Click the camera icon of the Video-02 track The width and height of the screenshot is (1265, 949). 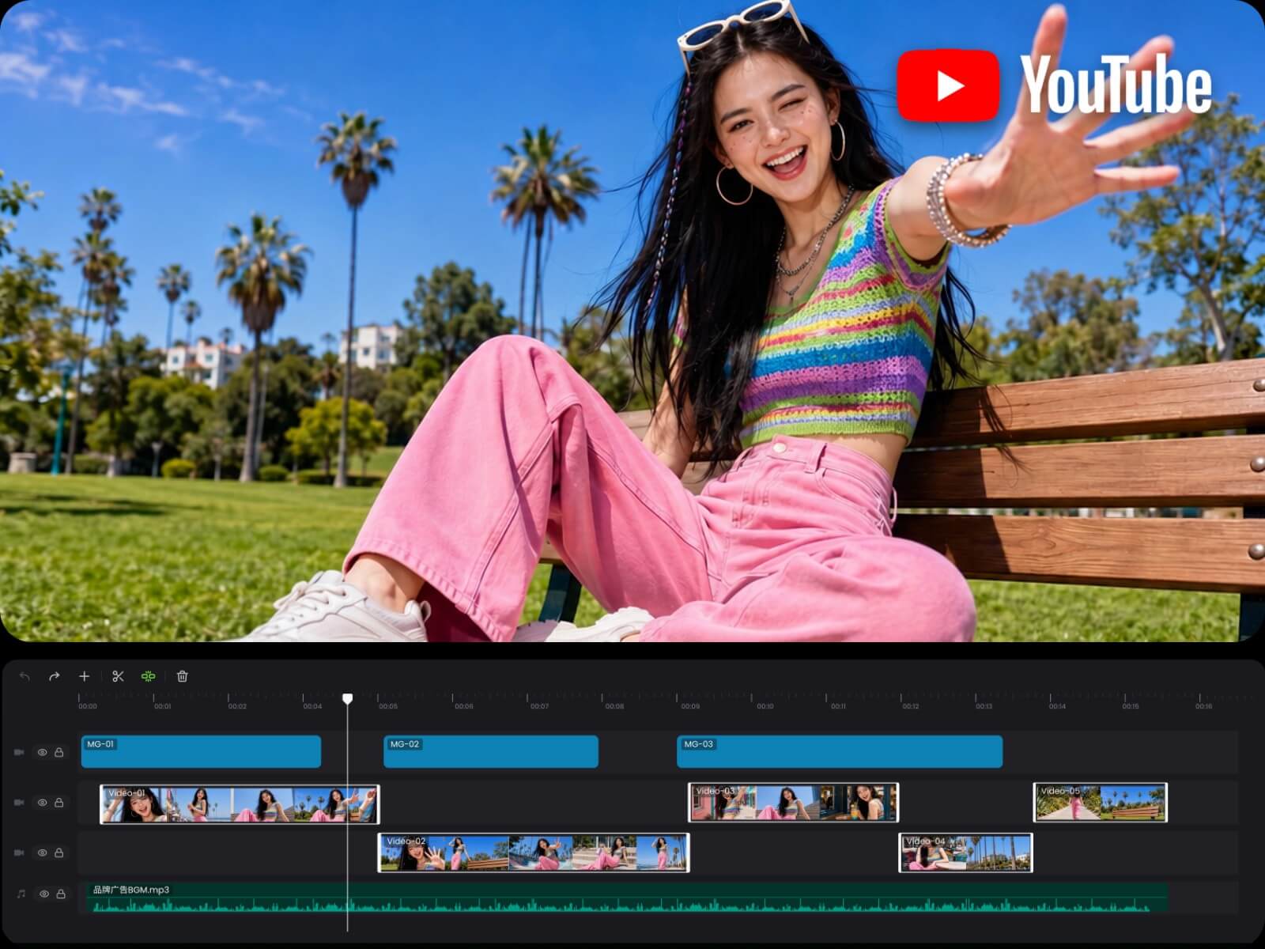19,853
